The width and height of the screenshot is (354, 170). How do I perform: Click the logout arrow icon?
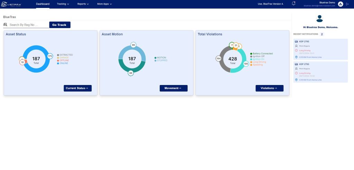tap(347, 4)
